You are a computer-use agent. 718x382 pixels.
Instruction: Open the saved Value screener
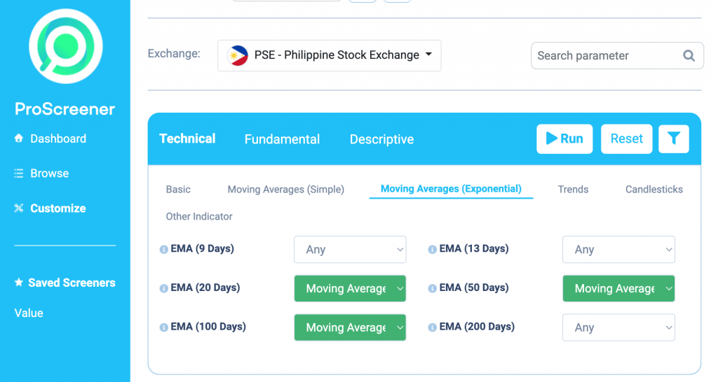click(x=29, y=313)
